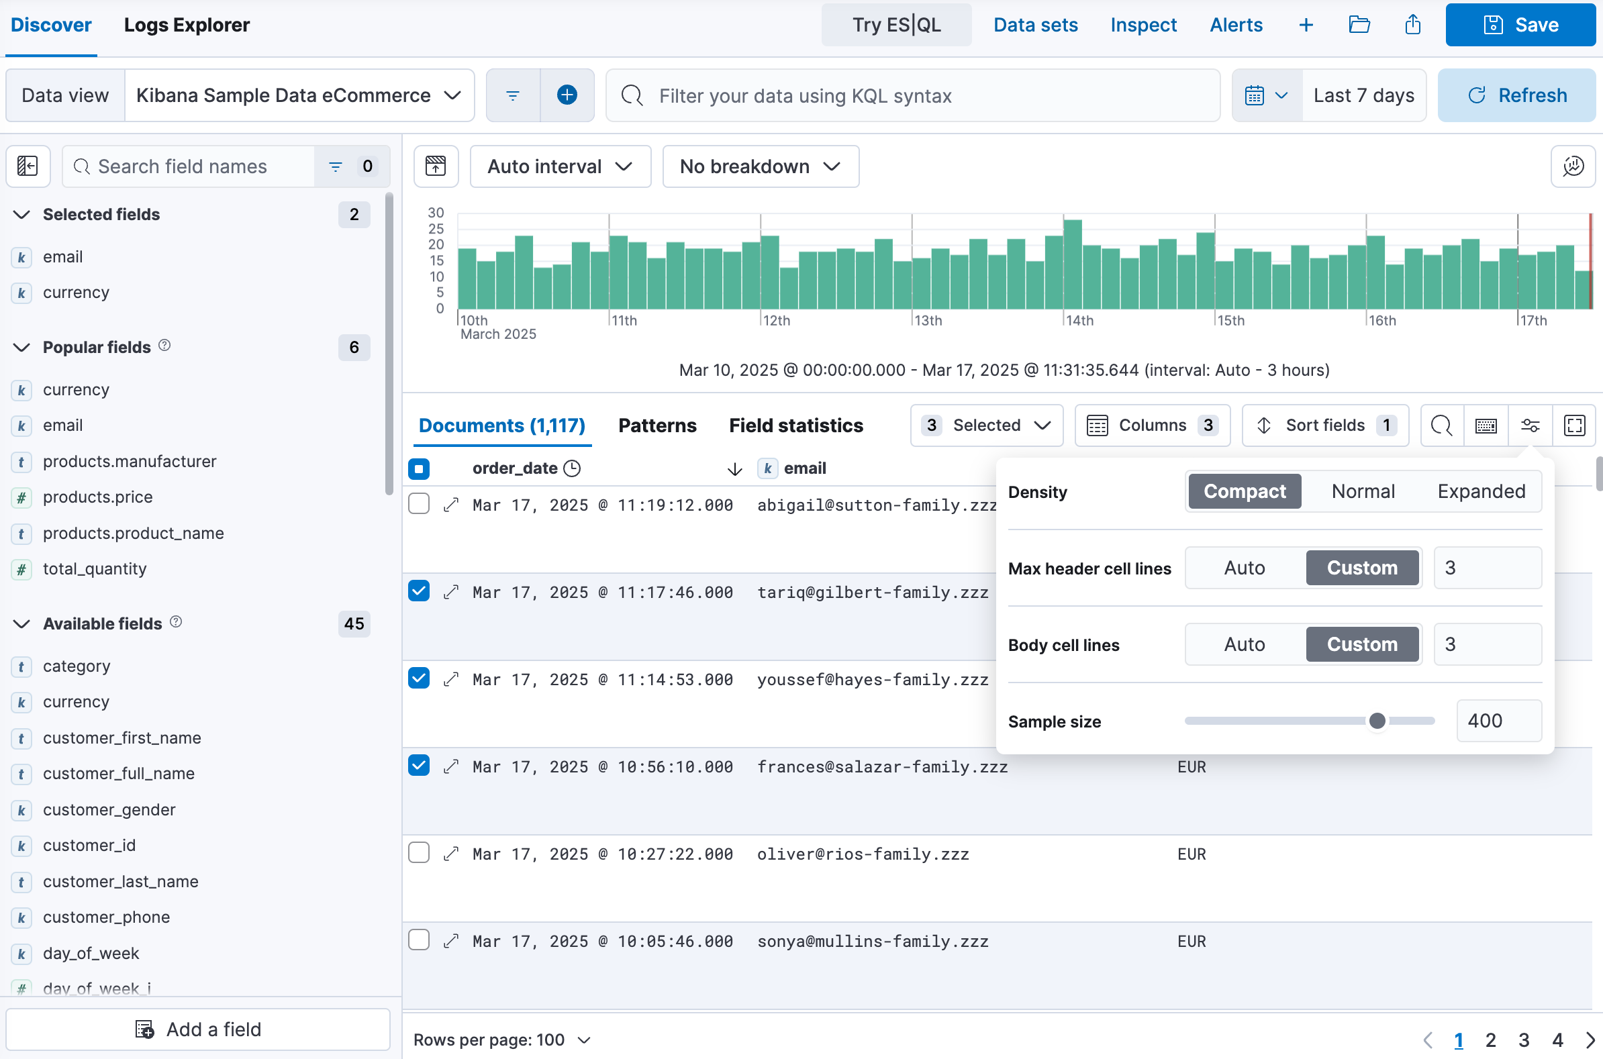This screenshot has height=1059, width=1603.
Task: Click the Sample size slider handle
Action: click(1377, 721)
